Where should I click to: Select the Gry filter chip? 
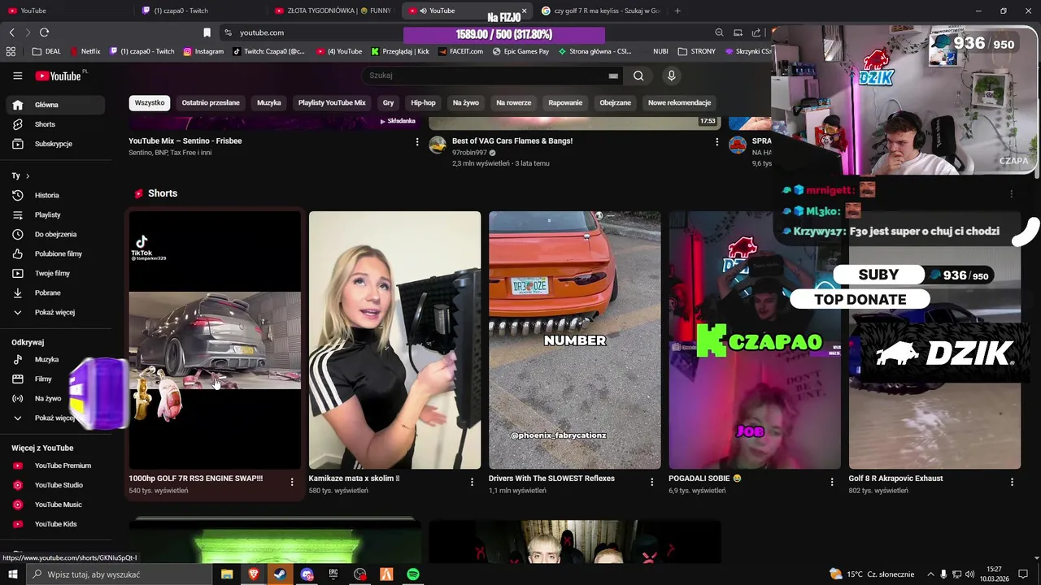[x=388, y=102]
